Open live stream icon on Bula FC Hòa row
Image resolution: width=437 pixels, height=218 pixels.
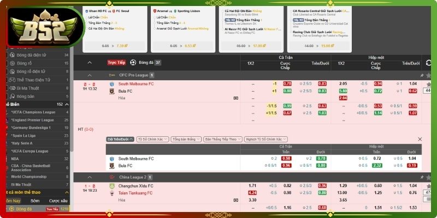click(x=236, y=98)
